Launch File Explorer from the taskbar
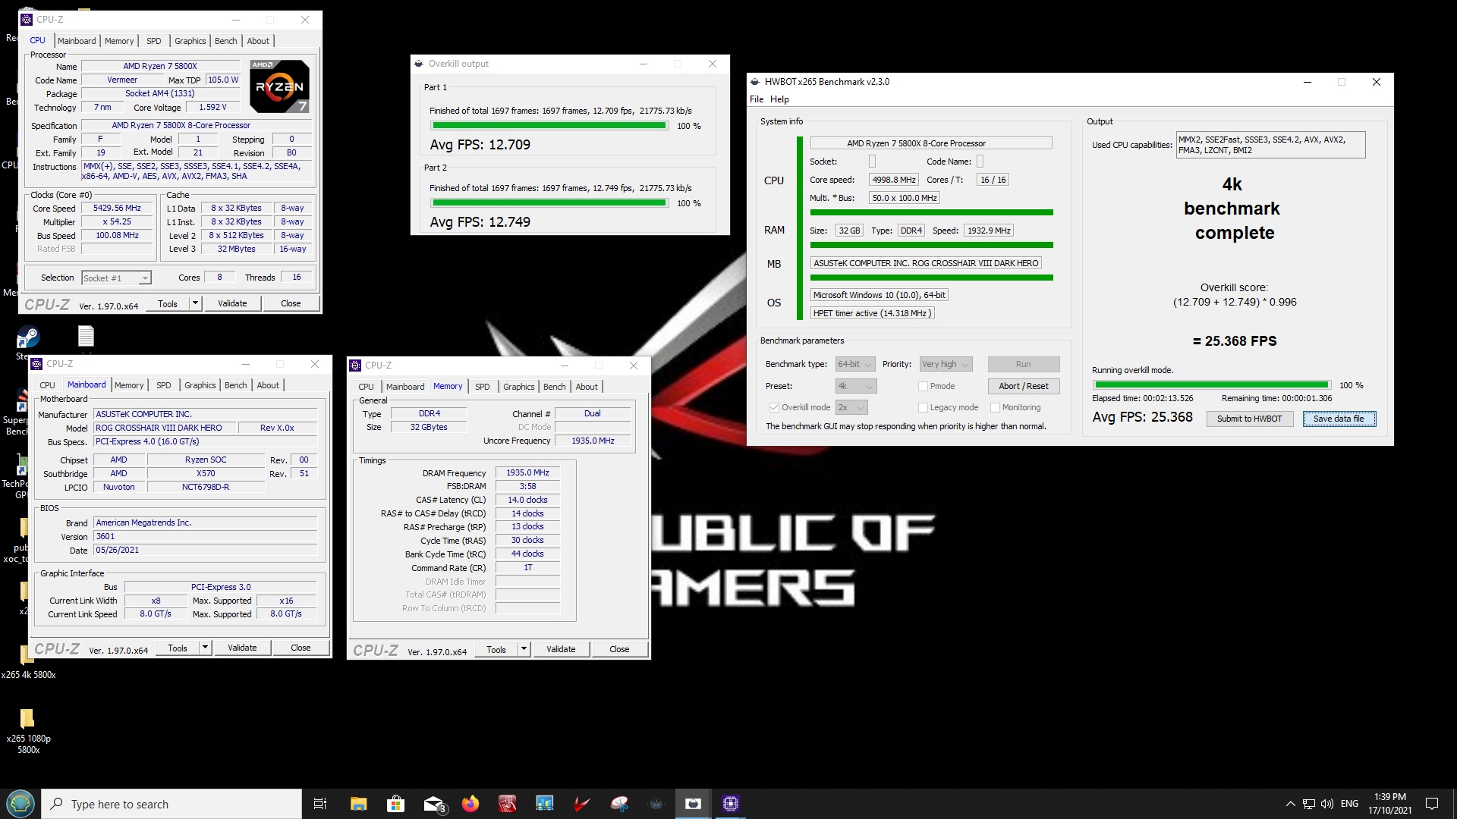The height and width of the screenshot is (819, 1457). (x=358, y=804)
